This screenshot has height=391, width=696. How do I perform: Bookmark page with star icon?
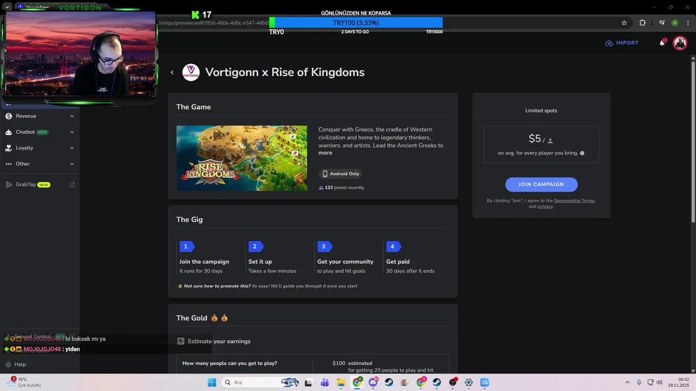tap(624, 23)
